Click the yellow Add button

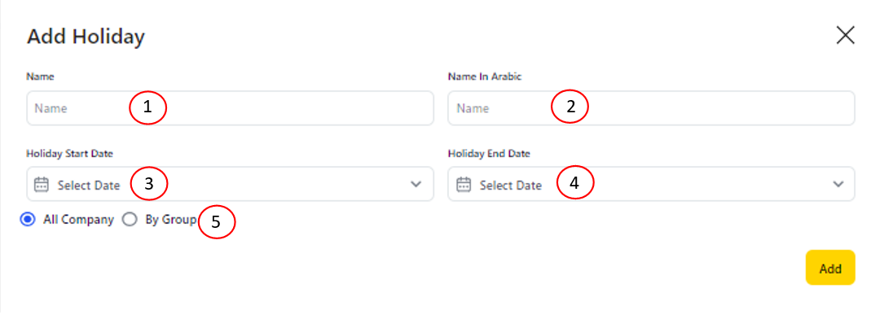pyautogui.click(x=830, y=268)
